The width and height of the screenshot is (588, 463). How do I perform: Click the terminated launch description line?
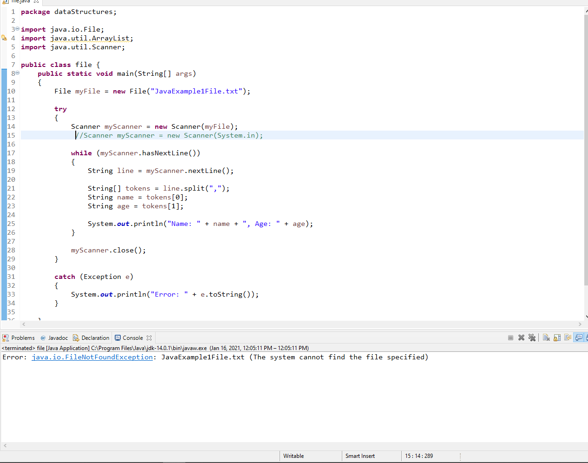click(155, 348)
